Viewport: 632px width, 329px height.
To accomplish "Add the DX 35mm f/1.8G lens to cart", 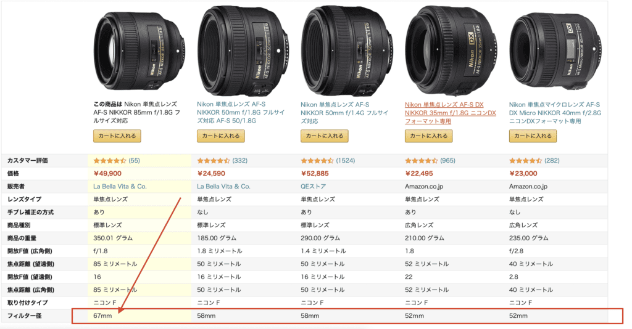I will click(428, 136).
